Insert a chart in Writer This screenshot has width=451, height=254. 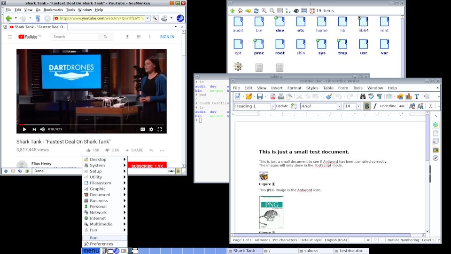409,96
